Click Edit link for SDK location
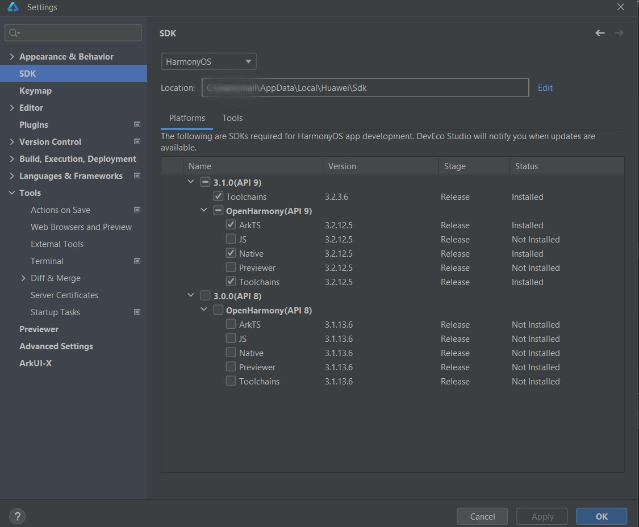 point(545,88)
